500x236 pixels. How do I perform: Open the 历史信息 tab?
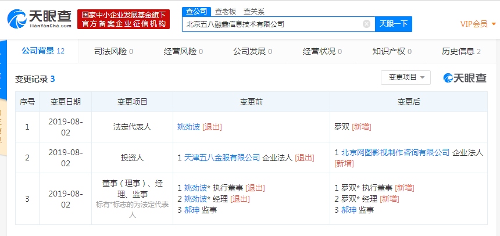tap(461, 51)
